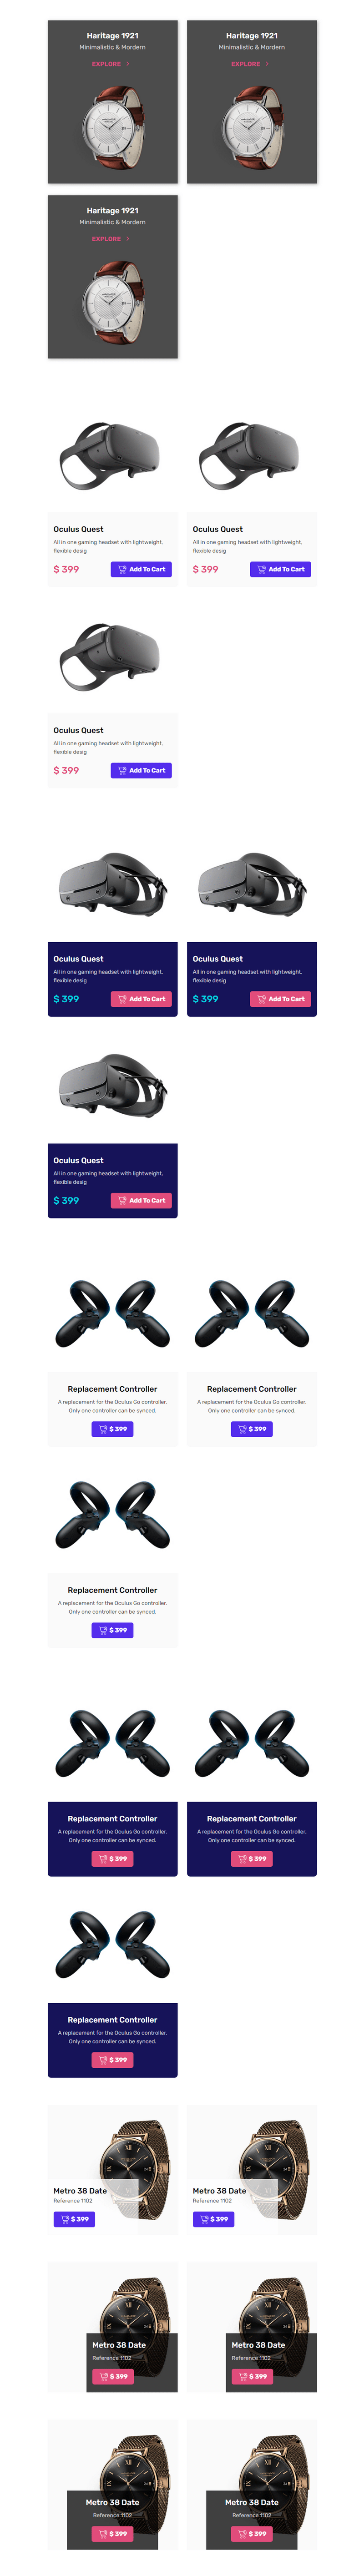Image resolution: width=364 pixels, height=2576 pixels.
Task: Click purple $399 button under first white Replacement Controller
Action: [113, 1429]
